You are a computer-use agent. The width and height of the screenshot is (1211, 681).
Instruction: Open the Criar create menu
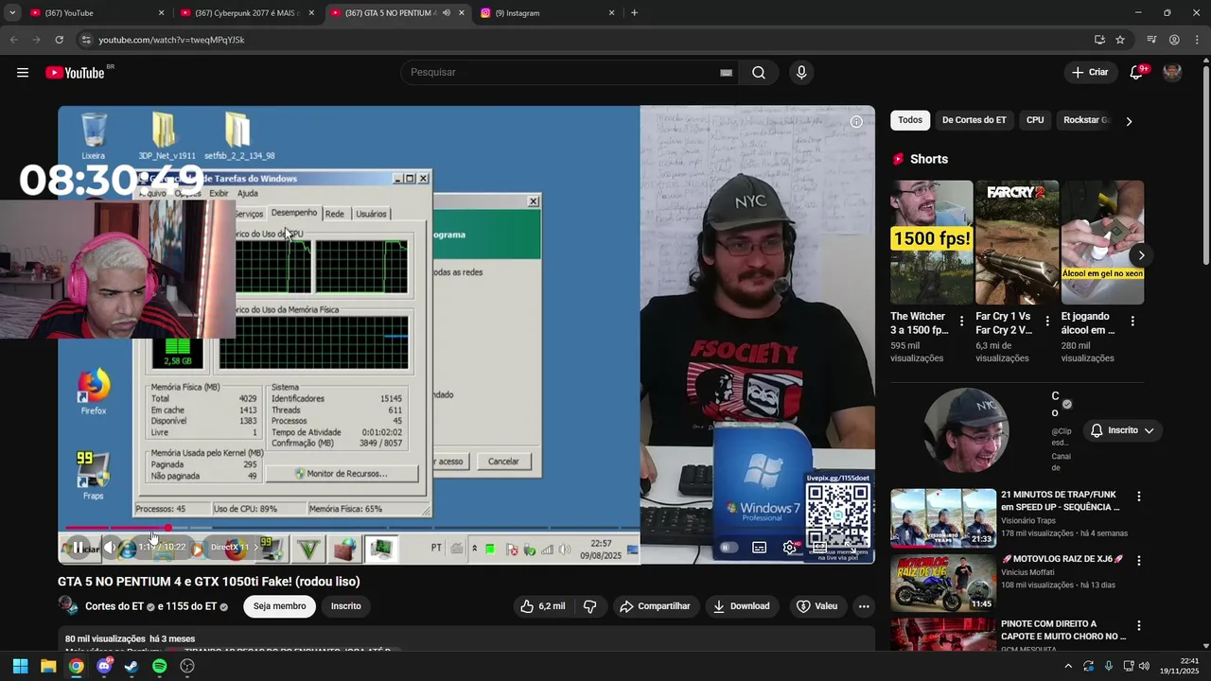pyautogui.click(x=1090, y=73)
